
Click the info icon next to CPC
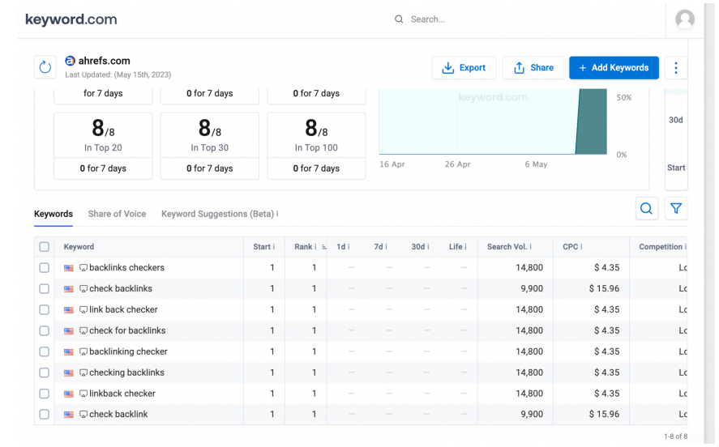coord(581,247)
